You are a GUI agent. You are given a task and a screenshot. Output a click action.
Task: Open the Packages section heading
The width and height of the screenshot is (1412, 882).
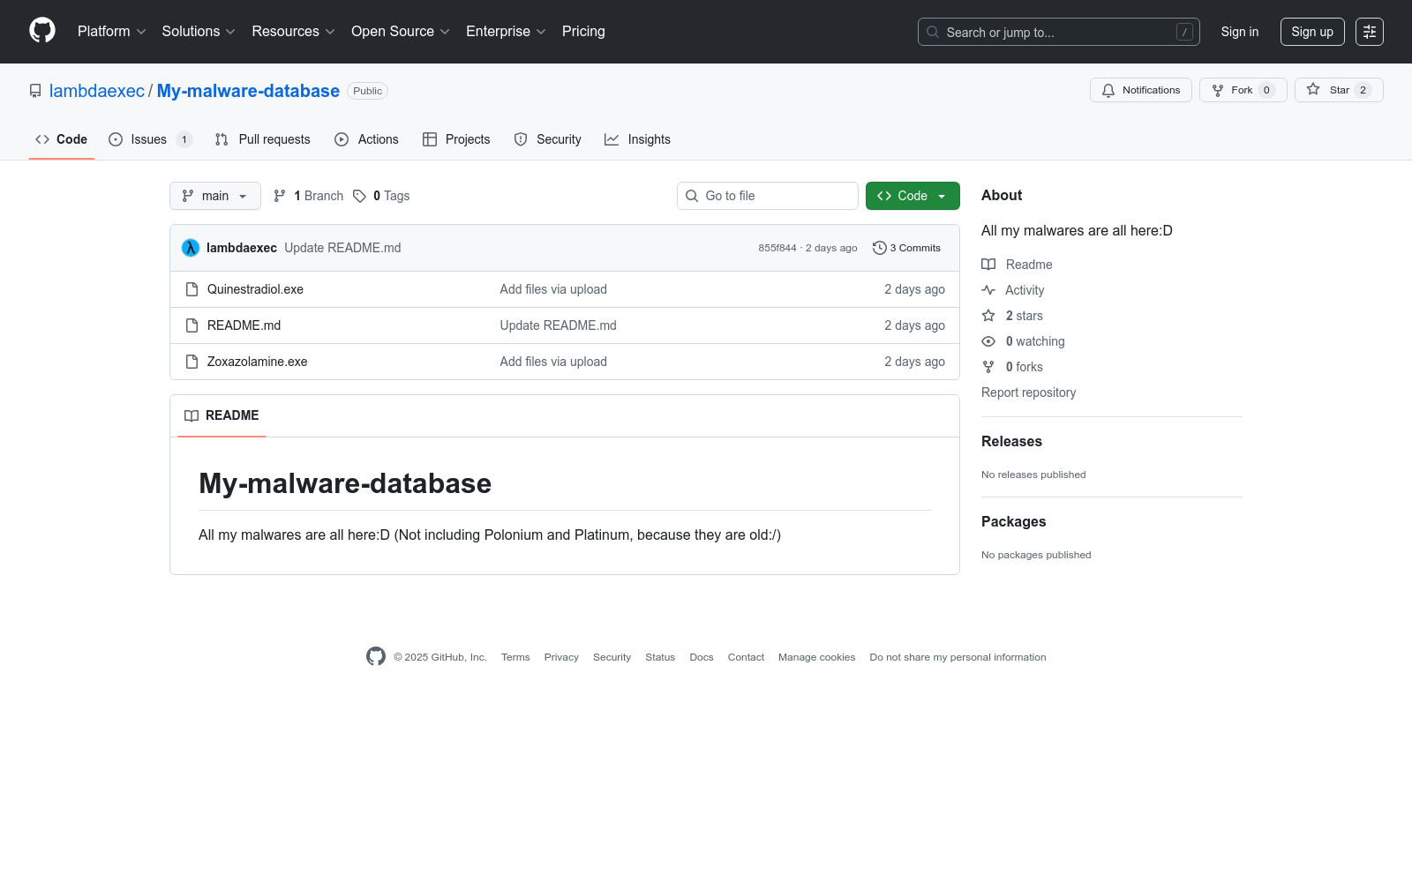click(1013, 521)
